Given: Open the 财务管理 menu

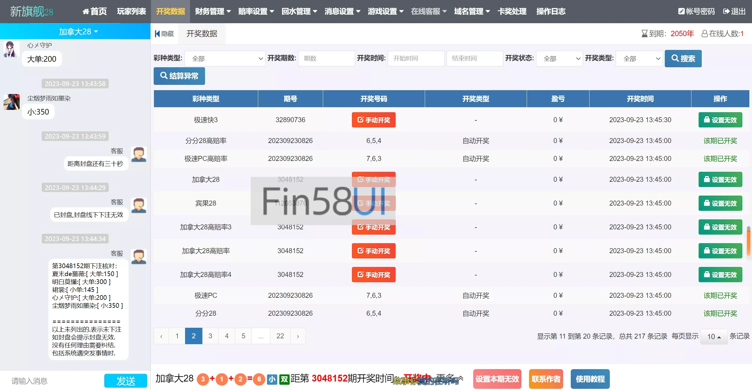Looking at the screenshot, I should (213, 11).
